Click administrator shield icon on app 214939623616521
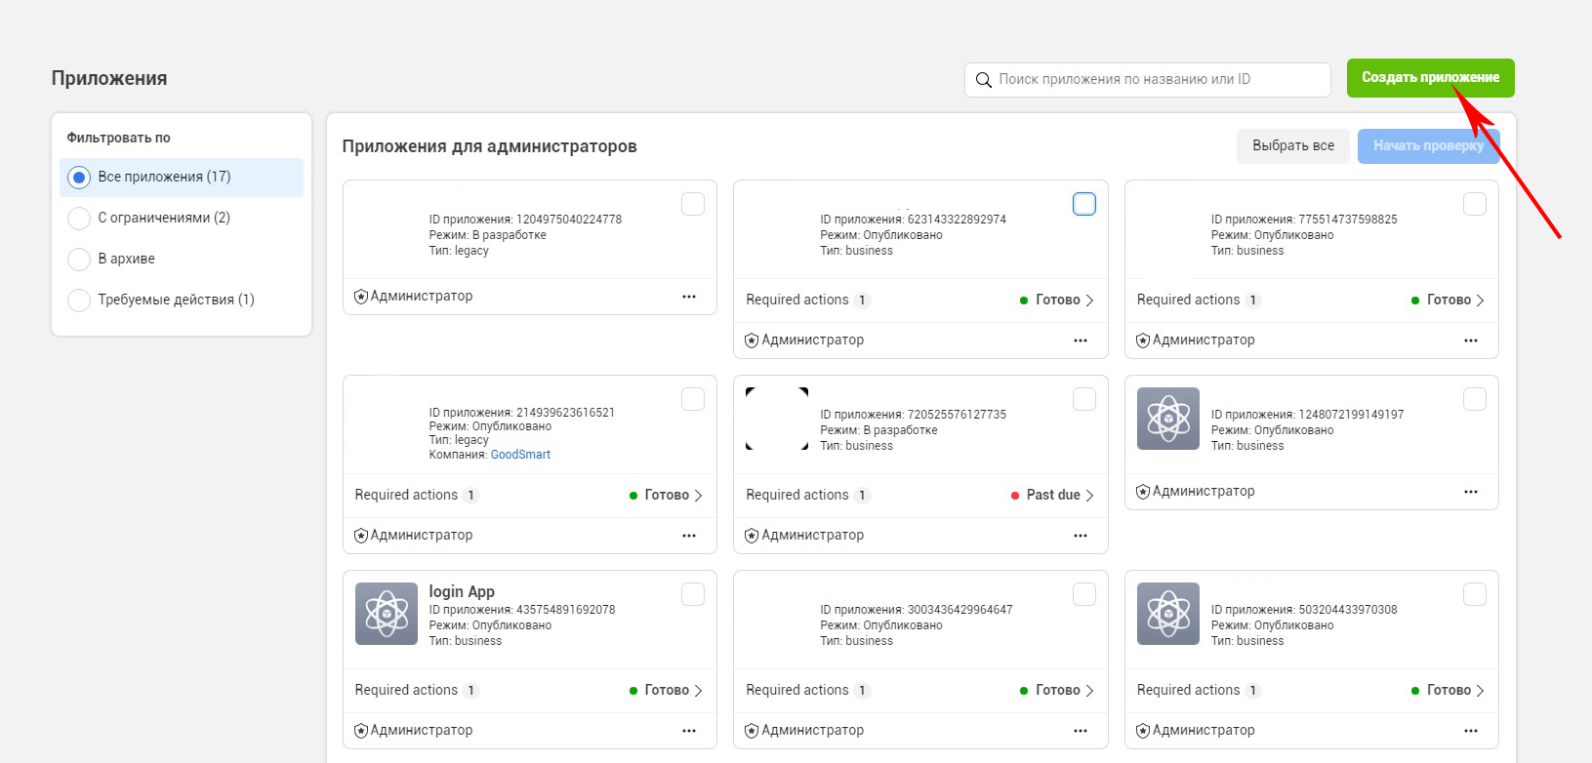 361,536
